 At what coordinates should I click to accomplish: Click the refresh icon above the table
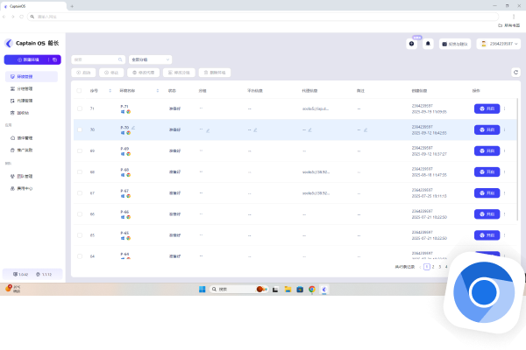pyautogui.click(x=516, y=73)
